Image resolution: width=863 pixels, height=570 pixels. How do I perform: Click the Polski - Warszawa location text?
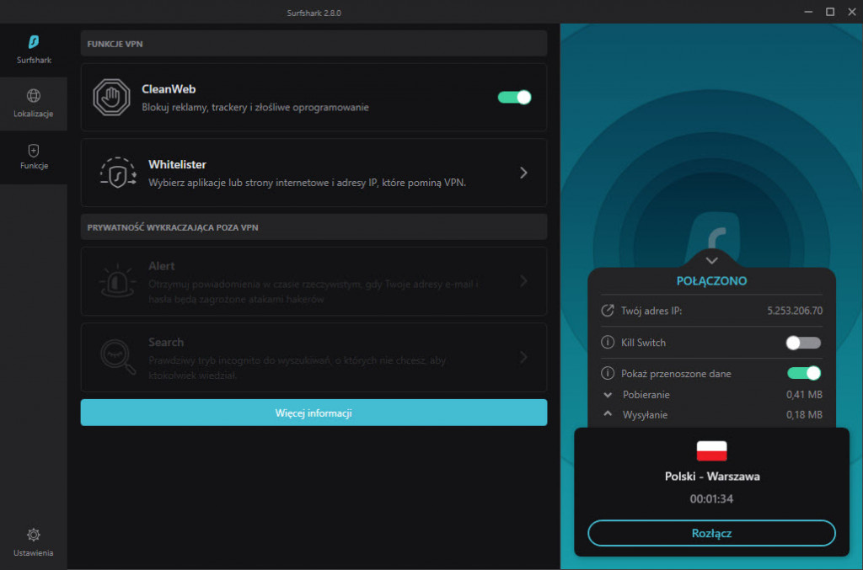coord(712,477)
